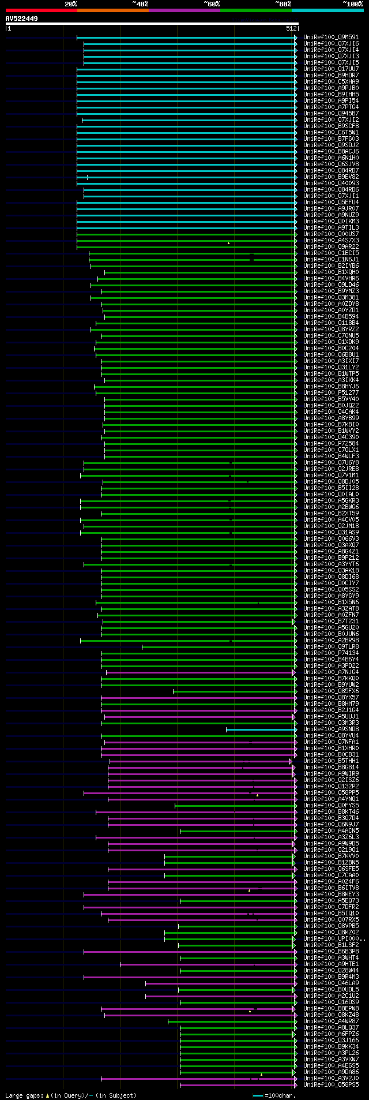This screenshot has width=369, height=1100.
Task: Click the UniRef100_Q40093 label
Action: 331,183
